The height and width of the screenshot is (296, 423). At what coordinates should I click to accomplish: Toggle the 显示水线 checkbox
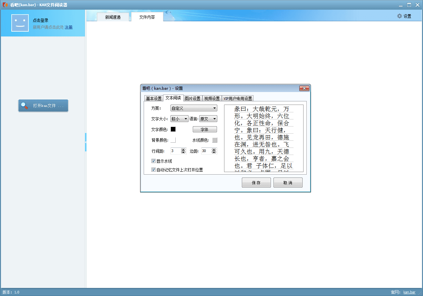point(154,161)
